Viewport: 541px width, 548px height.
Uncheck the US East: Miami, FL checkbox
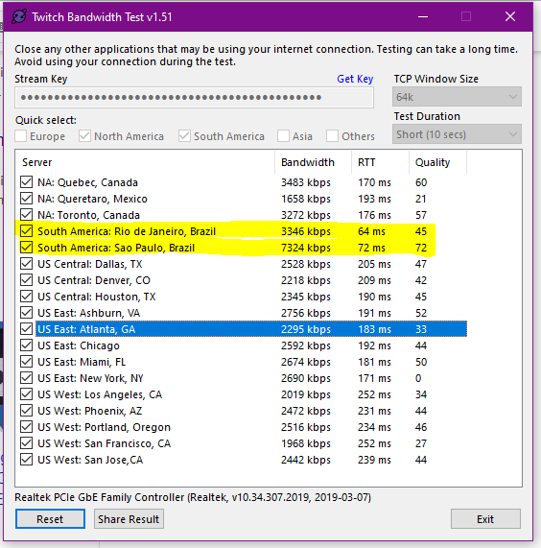[x=26, y=362]
